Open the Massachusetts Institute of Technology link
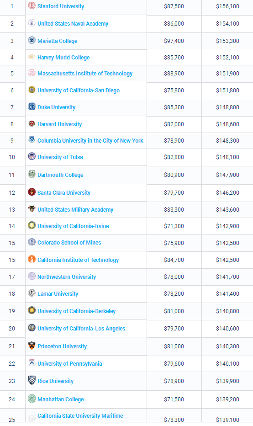253x426 pixels. pos(85,74)
